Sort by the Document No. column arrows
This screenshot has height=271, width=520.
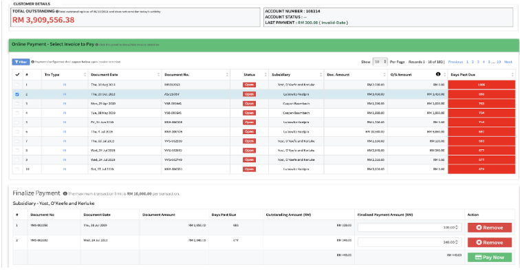pos(227,75)
